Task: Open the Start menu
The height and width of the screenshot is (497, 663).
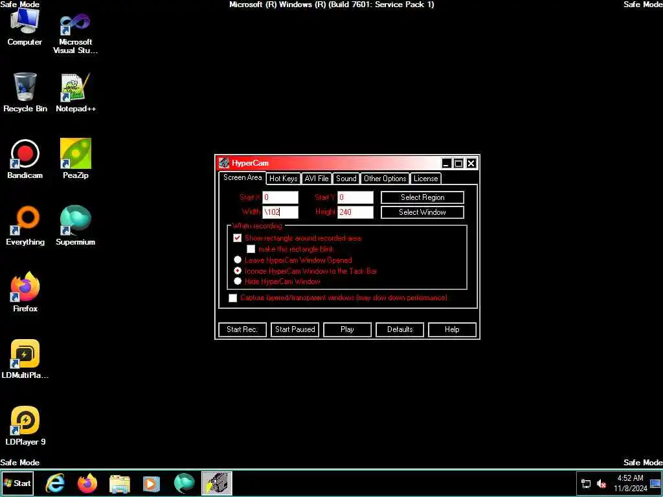Action: 17,483
